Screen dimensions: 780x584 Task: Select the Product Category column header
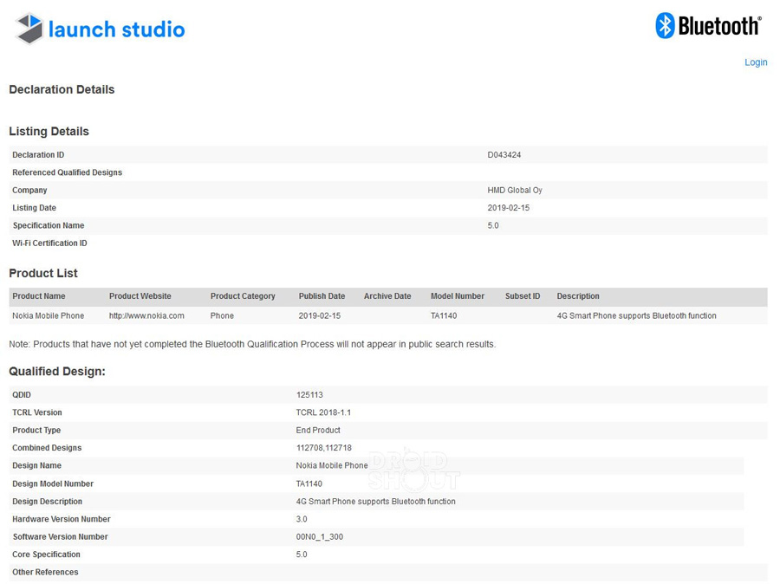[x=243, y=296]
